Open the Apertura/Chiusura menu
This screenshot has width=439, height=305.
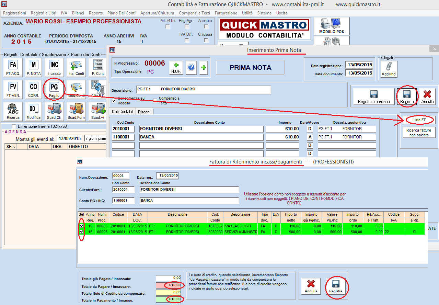(x=157, y=13)
